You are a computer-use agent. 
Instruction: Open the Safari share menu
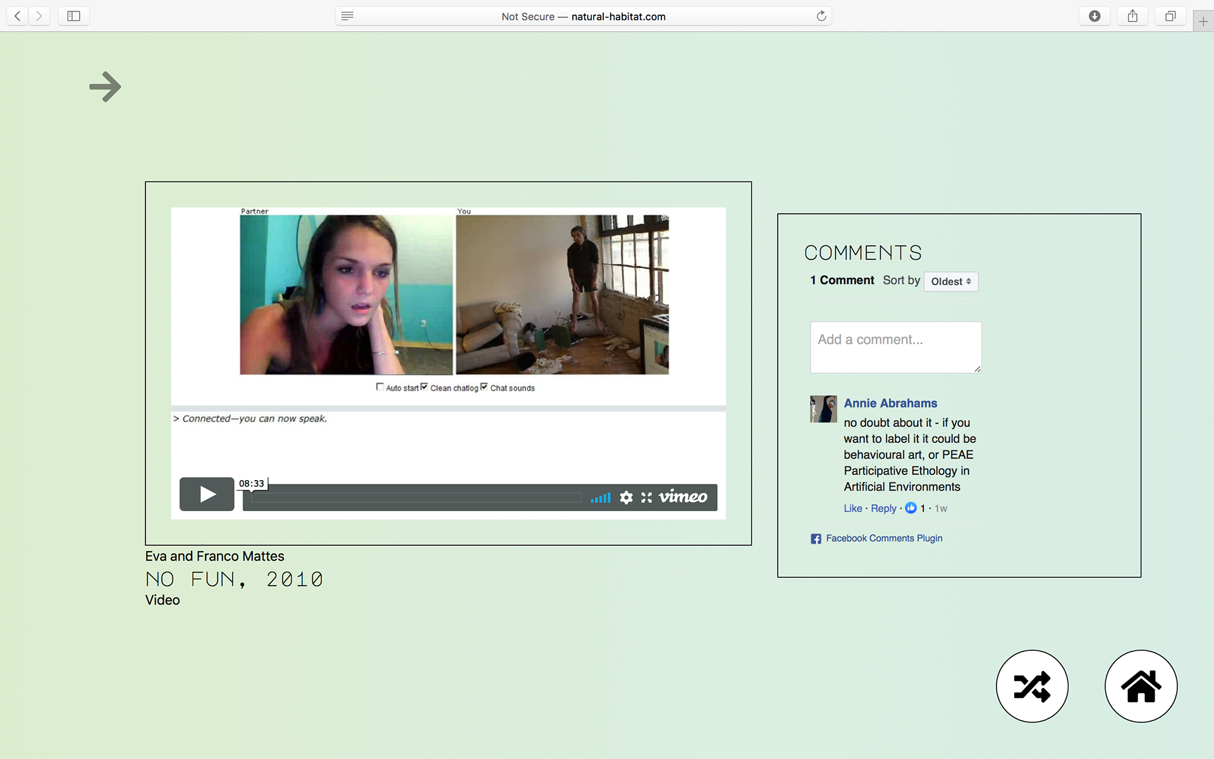pyautogui.click(x=1132, y=16)
